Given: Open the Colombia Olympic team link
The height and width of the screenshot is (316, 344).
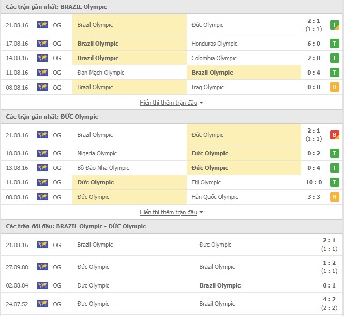Looking at the screenshot, I should (214, 58).
